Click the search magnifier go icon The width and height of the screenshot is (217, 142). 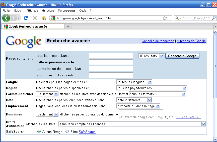pos(214,18)
